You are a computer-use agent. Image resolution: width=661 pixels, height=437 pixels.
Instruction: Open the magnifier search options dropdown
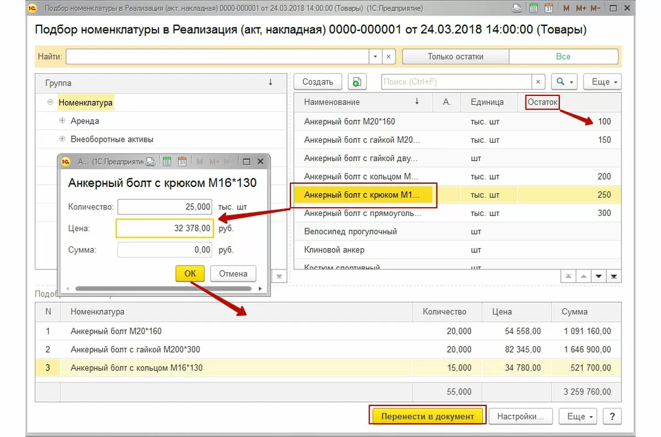[565, 82]
